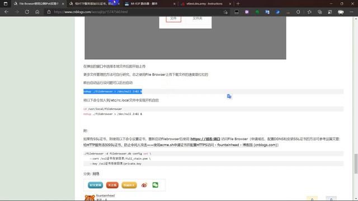Click the 'cd /usr/local/filebrowser' code line
The height and width of the screenshot is (201, 358).
(x=102, y=109)
